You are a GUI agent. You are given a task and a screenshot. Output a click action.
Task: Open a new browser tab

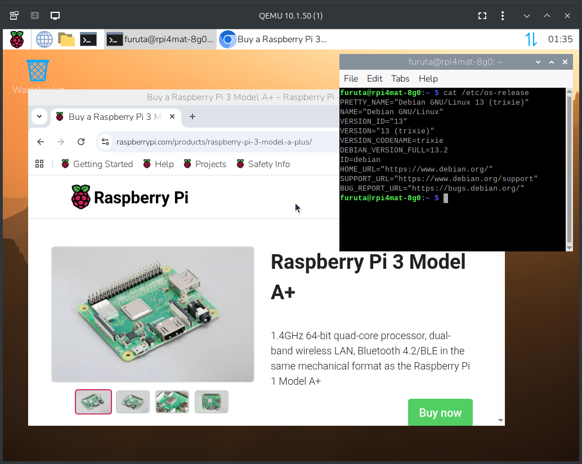(x=192, y=117)
